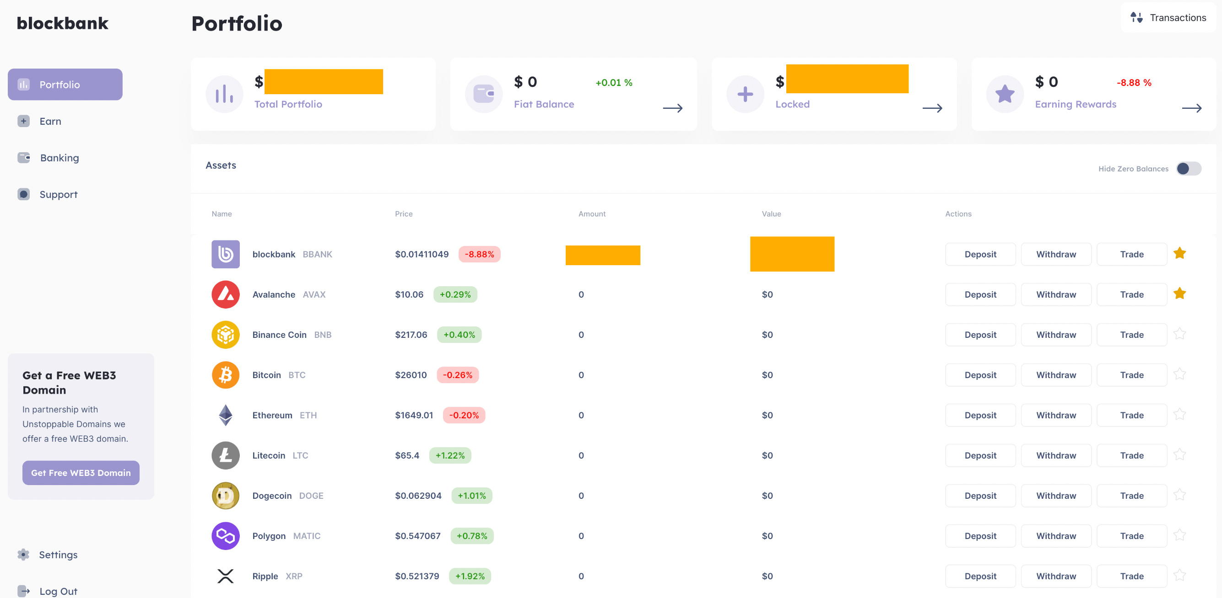Screen dimensions: 1222x598
Task: Click the Bitcoin BTC coin icon
Action: click(x=226, y=375)
